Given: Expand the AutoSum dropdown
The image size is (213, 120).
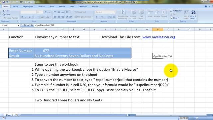Looking at the screenshot, I should [182, 11].
